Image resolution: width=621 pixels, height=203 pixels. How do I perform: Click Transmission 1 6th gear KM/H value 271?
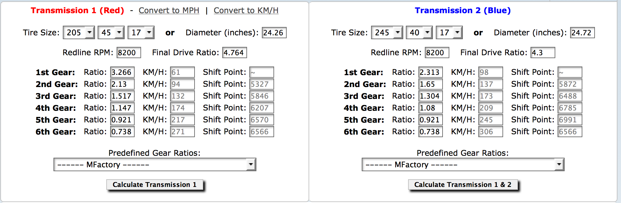(182, 132)
